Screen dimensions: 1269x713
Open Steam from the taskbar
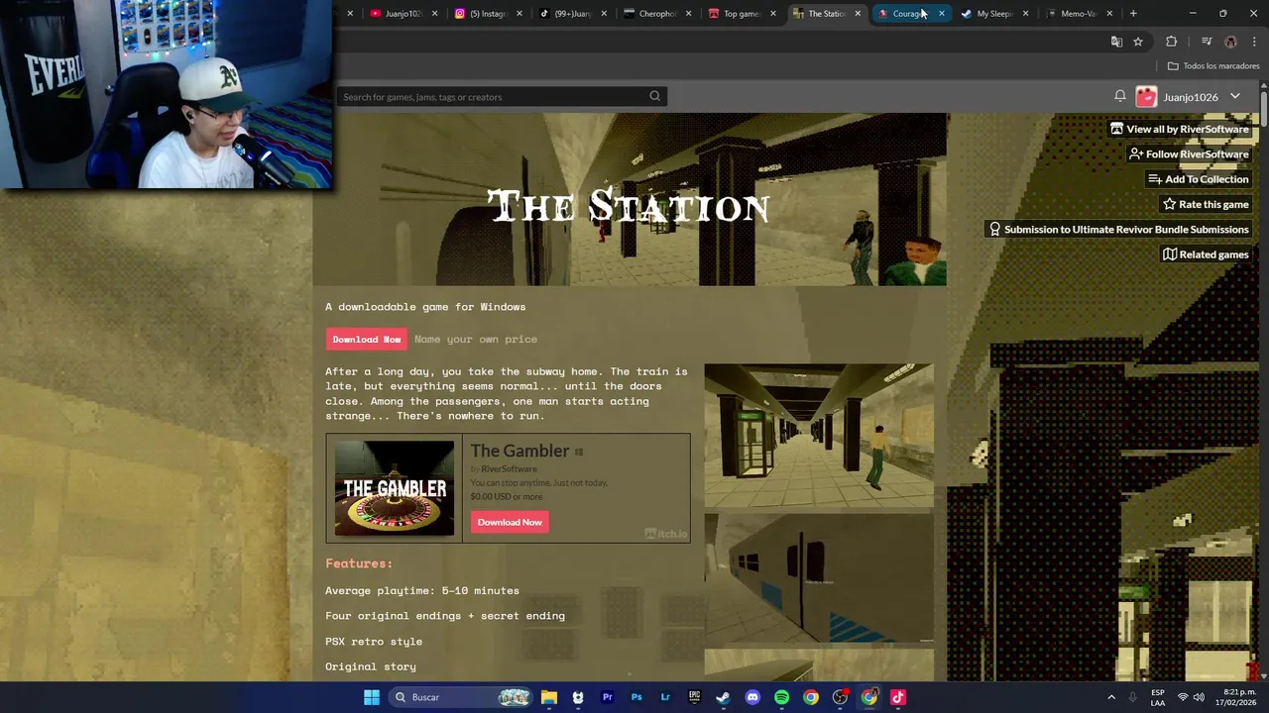pos(723,697)
